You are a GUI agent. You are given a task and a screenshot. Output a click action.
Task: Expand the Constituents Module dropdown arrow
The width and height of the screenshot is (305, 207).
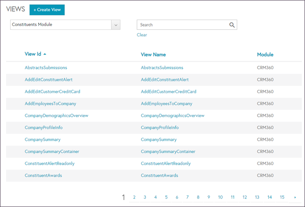[116, 25]
